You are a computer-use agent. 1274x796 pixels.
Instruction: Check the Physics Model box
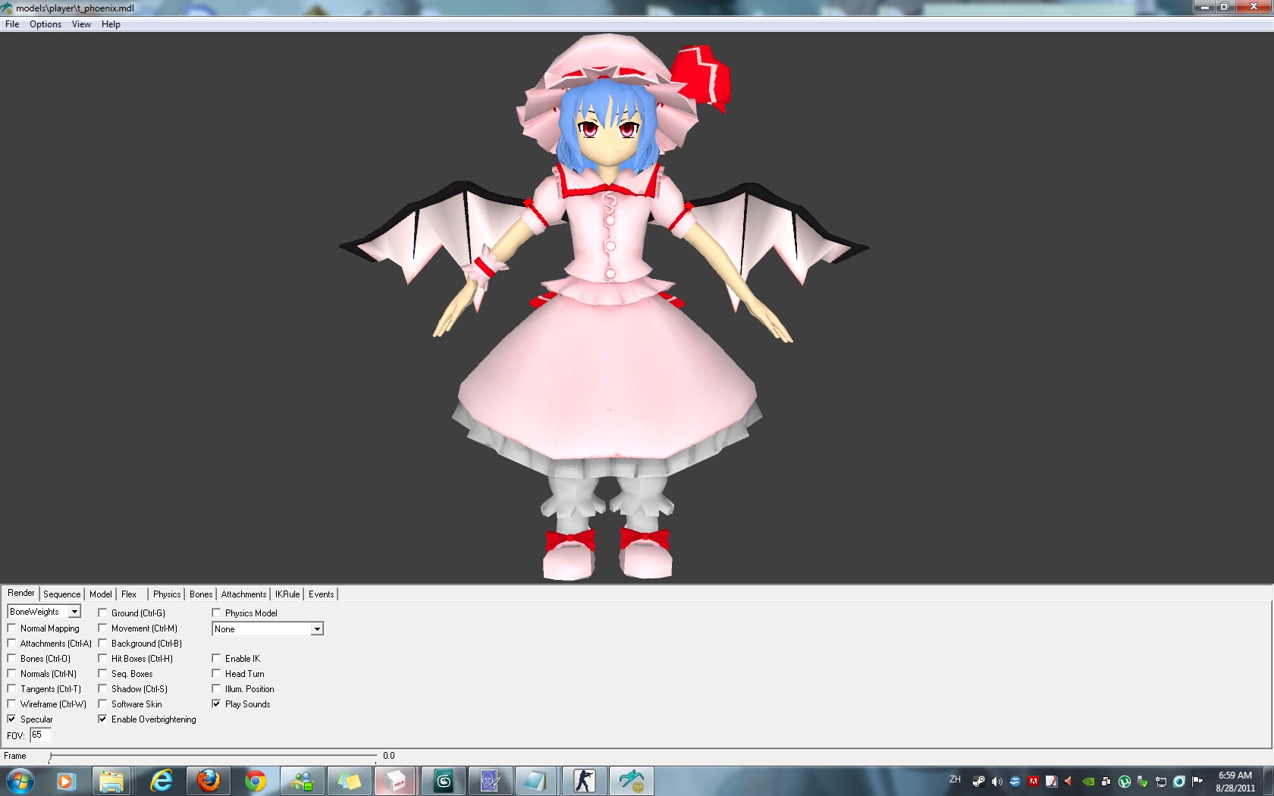click(216, 613)
